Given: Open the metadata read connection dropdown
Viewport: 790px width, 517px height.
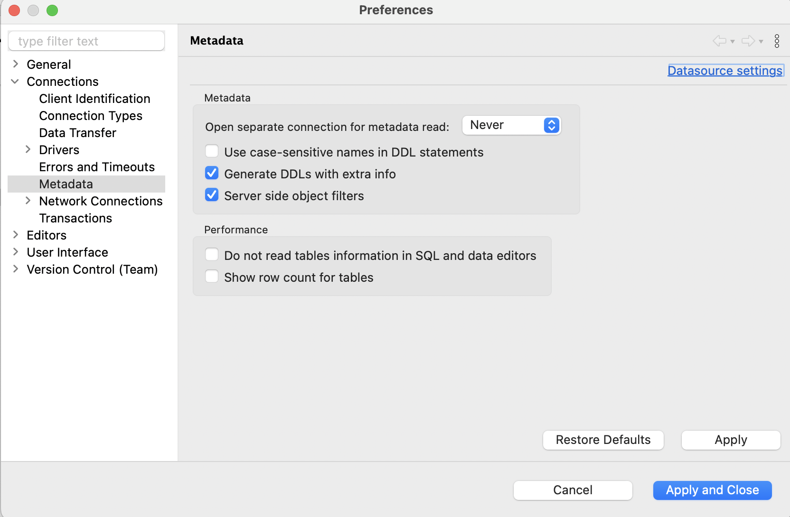Looking at the screenshot, I should 511,125.
